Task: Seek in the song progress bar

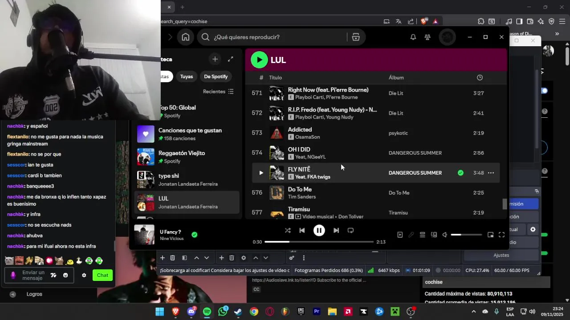Action: 319,242
